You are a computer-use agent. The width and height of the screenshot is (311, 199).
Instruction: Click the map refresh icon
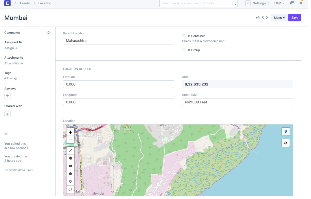[x=286, y=143]
